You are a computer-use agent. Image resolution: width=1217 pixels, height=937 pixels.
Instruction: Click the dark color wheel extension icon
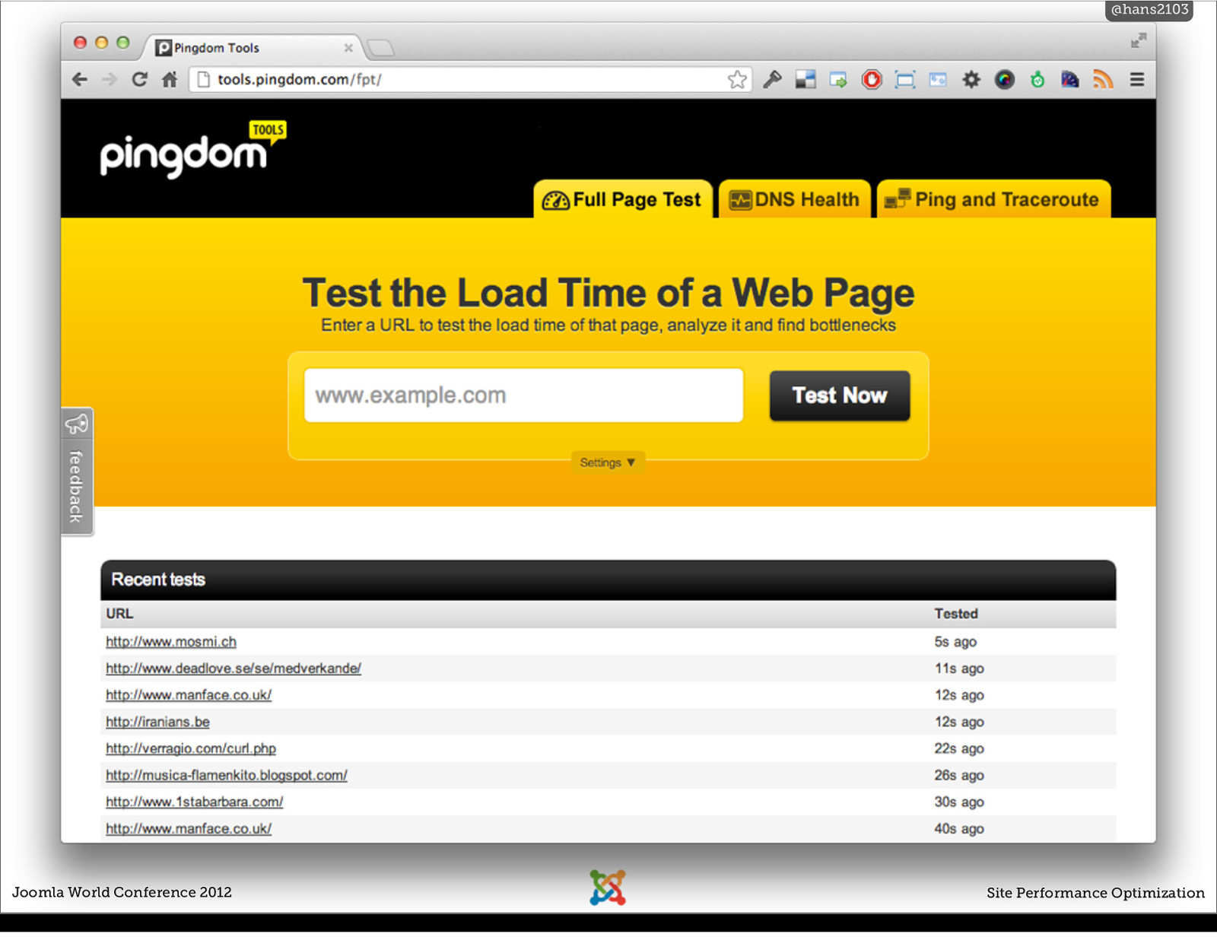click(x=1005, y=79)
